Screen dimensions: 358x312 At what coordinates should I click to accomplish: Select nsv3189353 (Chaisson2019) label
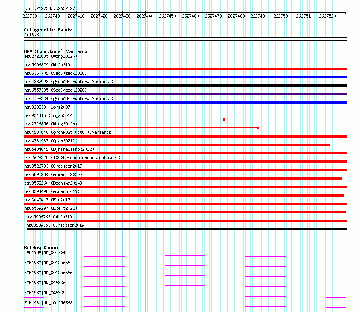(56, 225)
